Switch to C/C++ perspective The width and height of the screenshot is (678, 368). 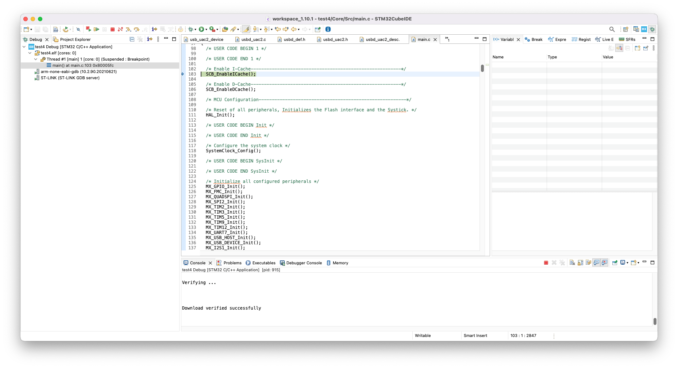pyautogui.click(x=636, y=29)
